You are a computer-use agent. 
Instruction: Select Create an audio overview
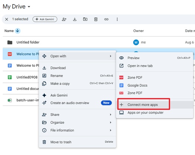(x=77, y=103)
